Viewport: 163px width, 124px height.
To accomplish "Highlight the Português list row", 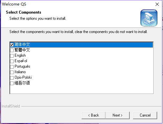I will 81,67.
